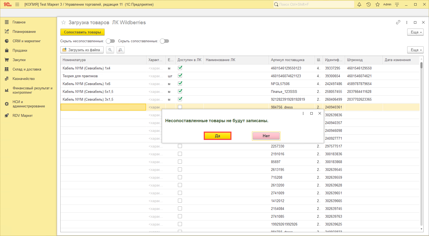Click the notifications bell icon

pos(359,4)
